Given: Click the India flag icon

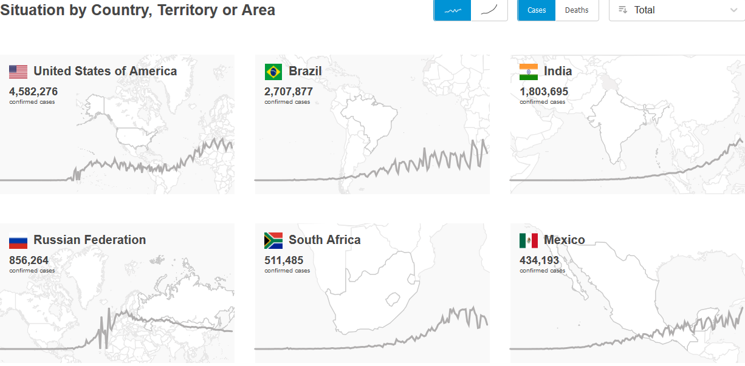Looking at the screenshot, I should [529, 72].
